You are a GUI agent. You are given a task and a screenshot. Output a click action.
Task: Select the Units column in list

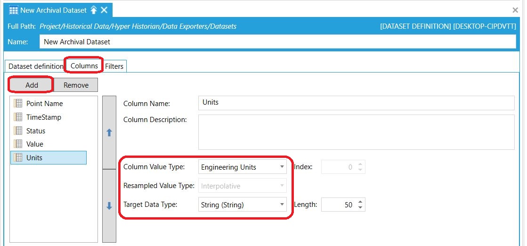49,157
